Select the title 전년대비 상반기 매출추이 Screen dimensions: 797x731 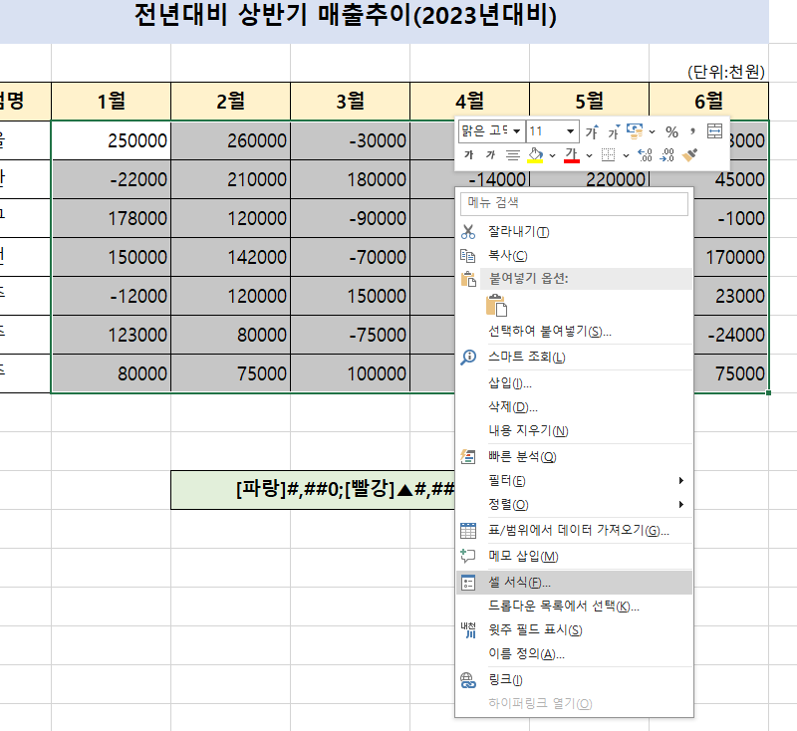pos(346,15)
